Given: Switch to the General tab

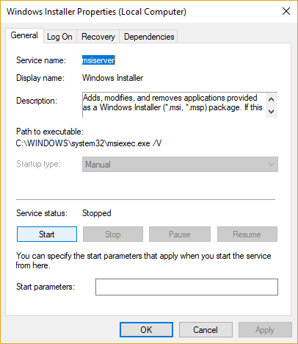Looking at the screenshot, I should coord(24,35).
